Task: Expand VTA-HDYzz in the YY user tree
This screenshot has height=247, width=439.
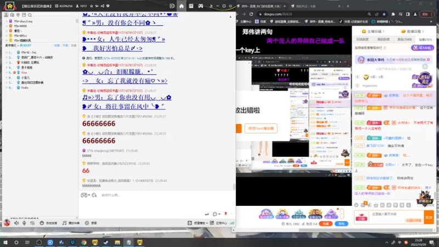Action: coord(7,36)
